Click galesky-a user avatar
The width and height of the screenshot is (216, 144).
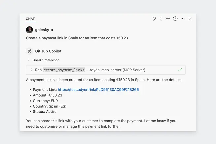[29, 30]
